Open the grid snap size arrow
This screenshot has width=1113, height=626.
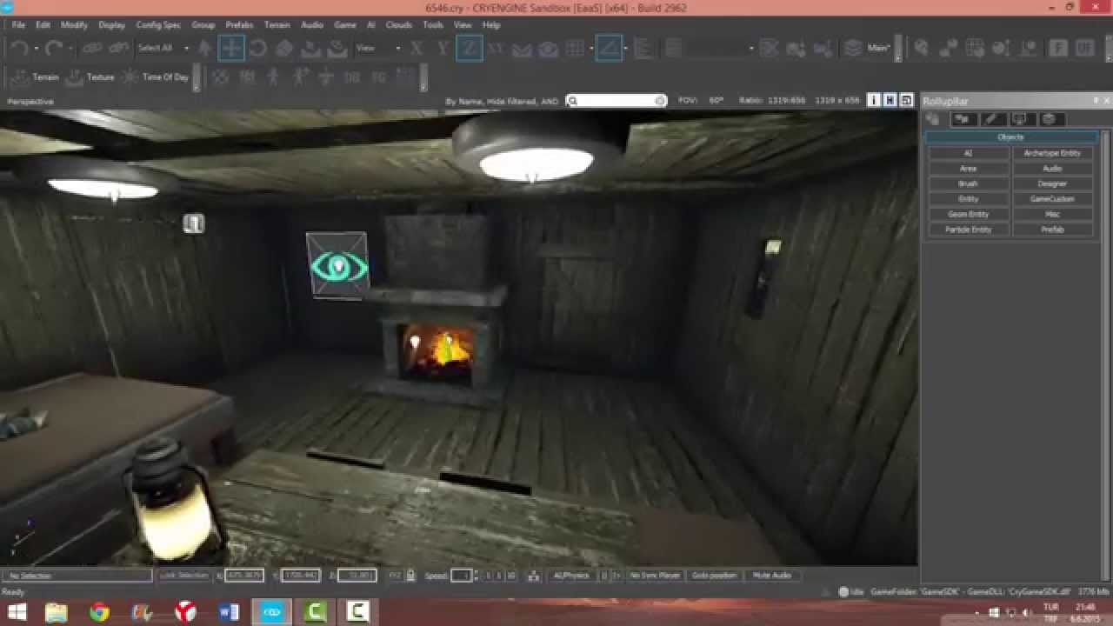click(591, 49)
